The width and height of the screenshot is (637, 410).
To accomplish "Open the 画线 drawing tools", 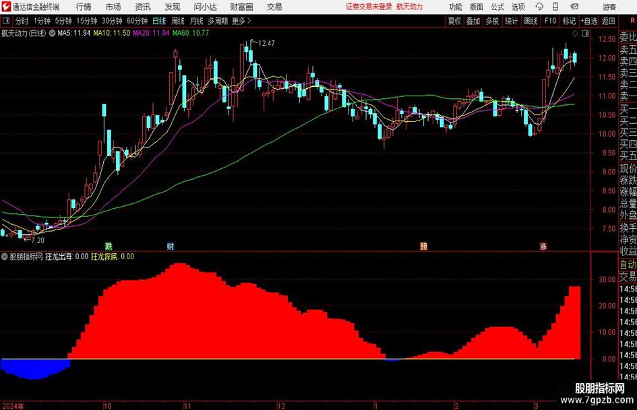I will pyautogui.click(x=530, y=21).
